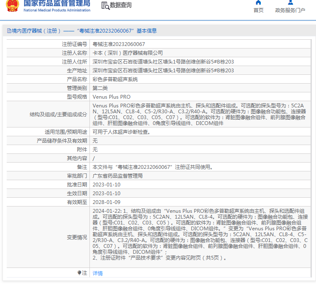316x288 pixels.
Task: Open the 首页 home link
Action: click(258, 10)
